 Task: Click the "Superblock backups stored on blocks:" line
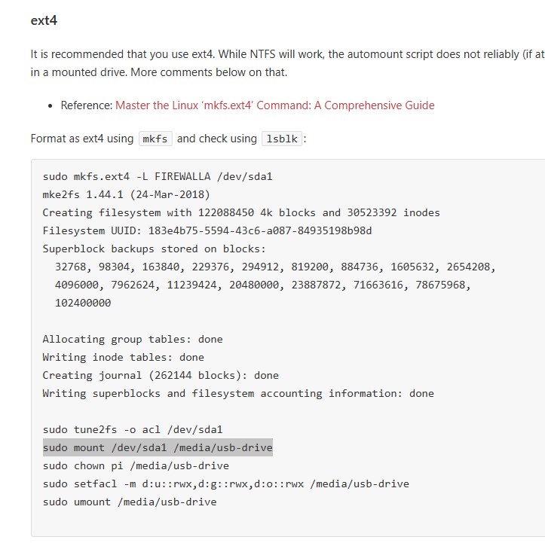154,249
